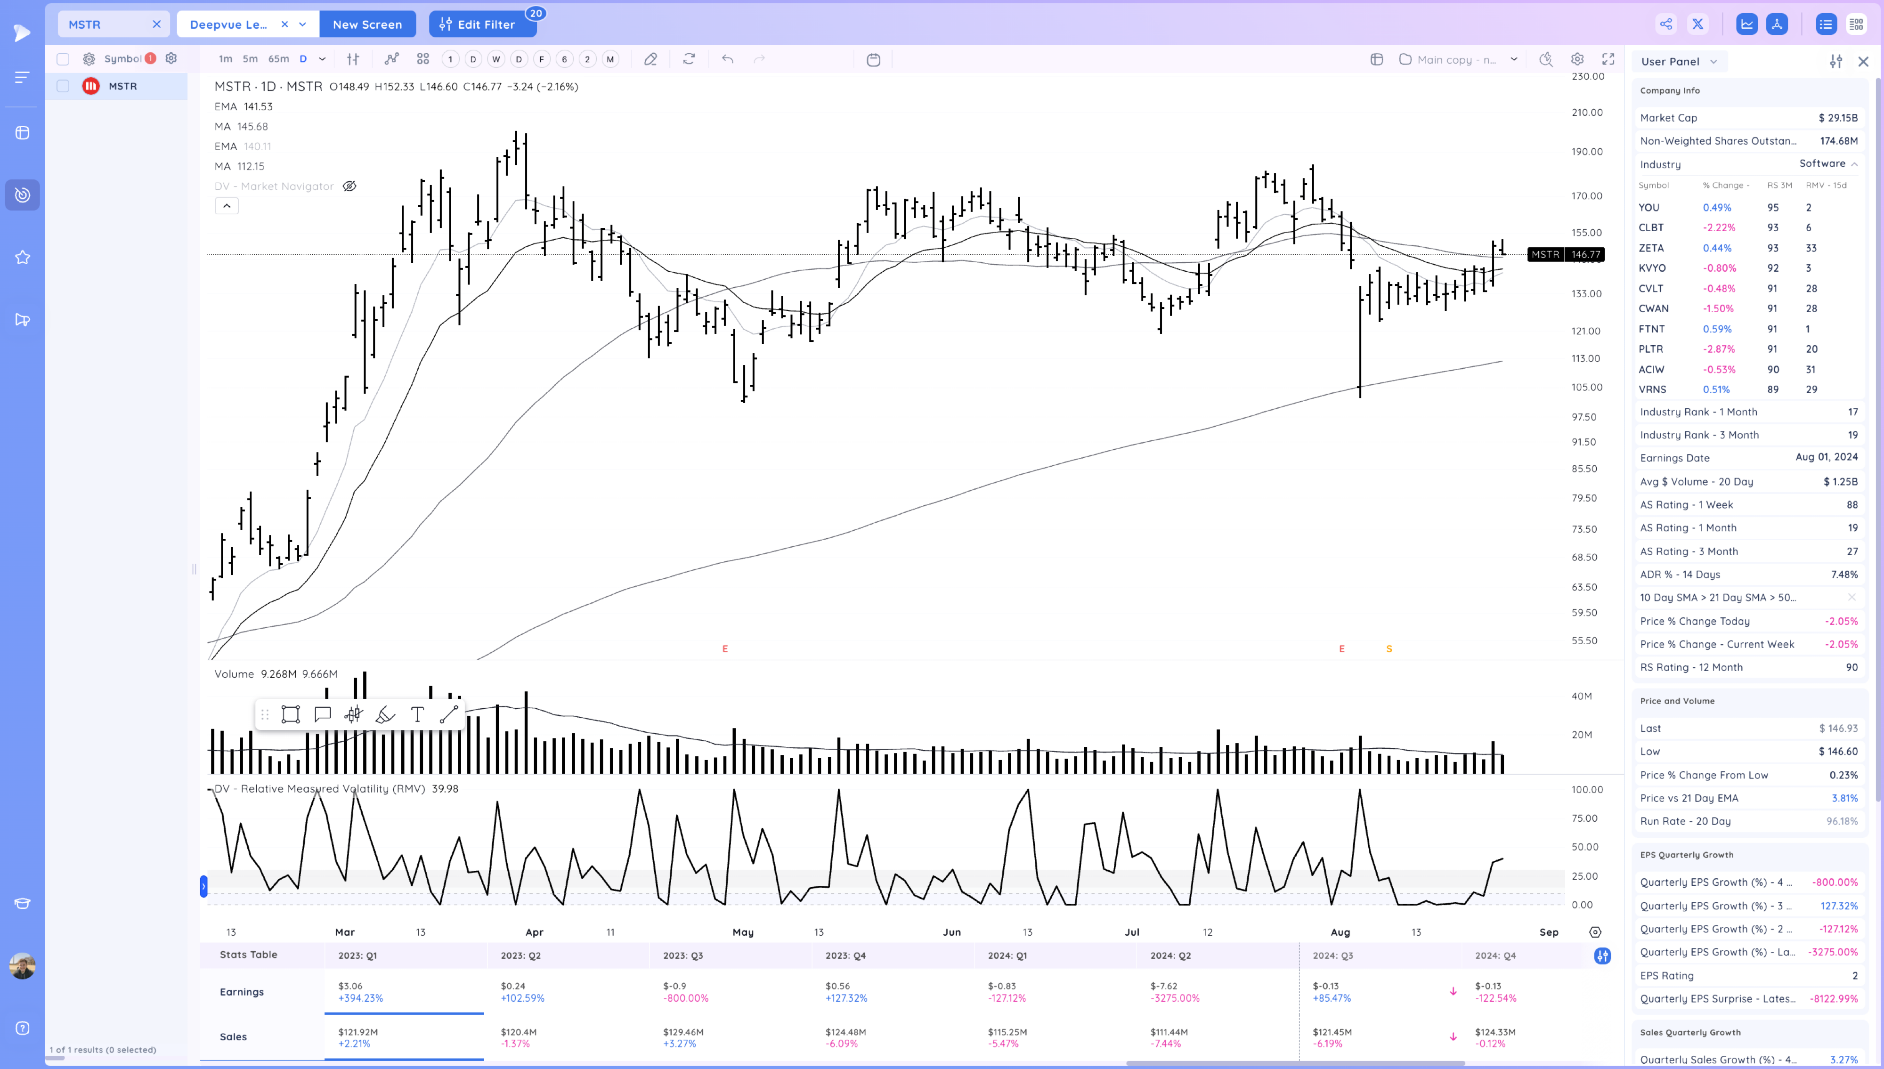Select the trend line drawing tool
The width and height of the screenshot is (1884, 1069).
(448, 714)
